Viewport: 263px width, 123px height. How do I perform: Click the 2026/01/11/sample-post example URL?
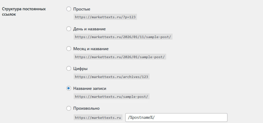point(123,37)
